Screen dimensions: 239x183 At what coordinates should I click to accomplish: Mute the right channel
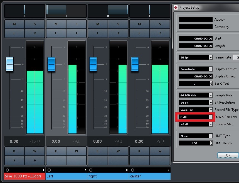pos(98,24)
